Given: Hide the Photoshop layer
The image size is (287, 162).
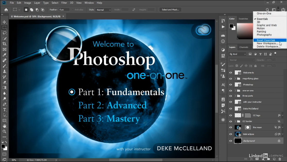Looking at the screenshot, I should (231, 85).
